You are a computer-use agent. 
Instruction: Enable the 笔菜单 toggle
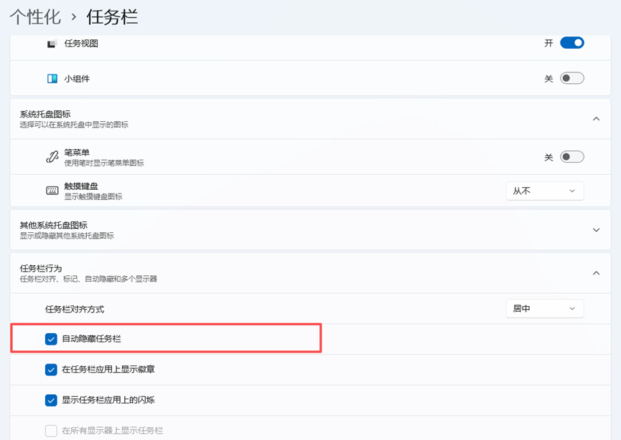[x=572, y=156]
